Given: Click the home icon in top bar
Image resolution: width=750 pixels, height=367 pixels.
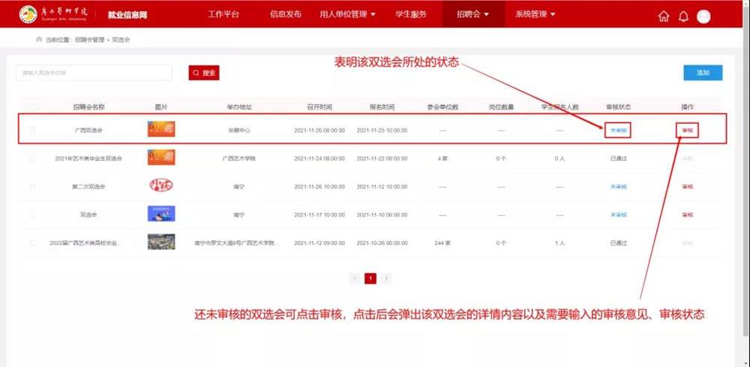Looking at the screenshot, I should [663, 17].
